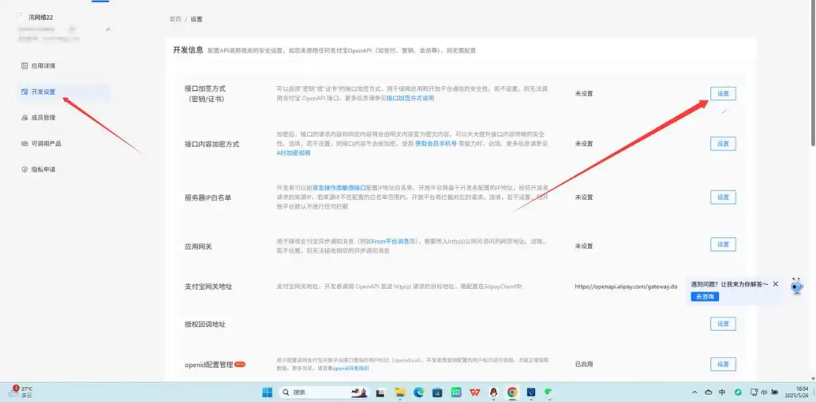Navigate to 首页 in the breadcrumb
The height and width of the screenshot is (402, 816).
175,19
